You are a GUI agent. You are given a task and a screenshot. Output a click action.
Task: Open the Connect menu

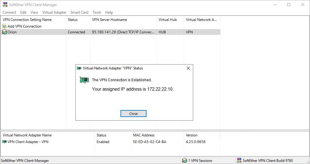pos(9,12)
